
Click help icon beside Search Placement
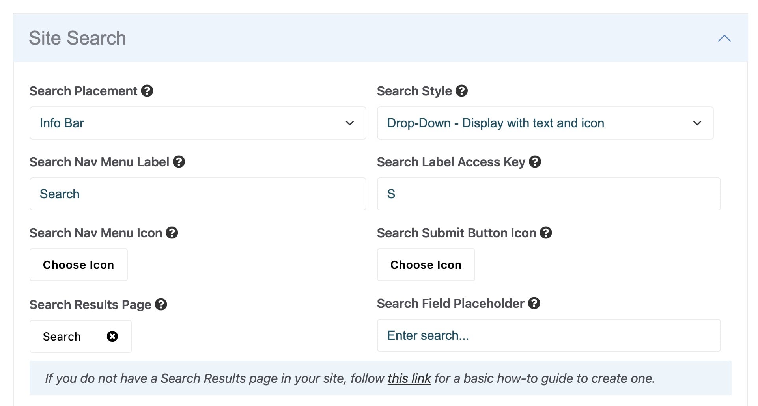click(147, 91)
